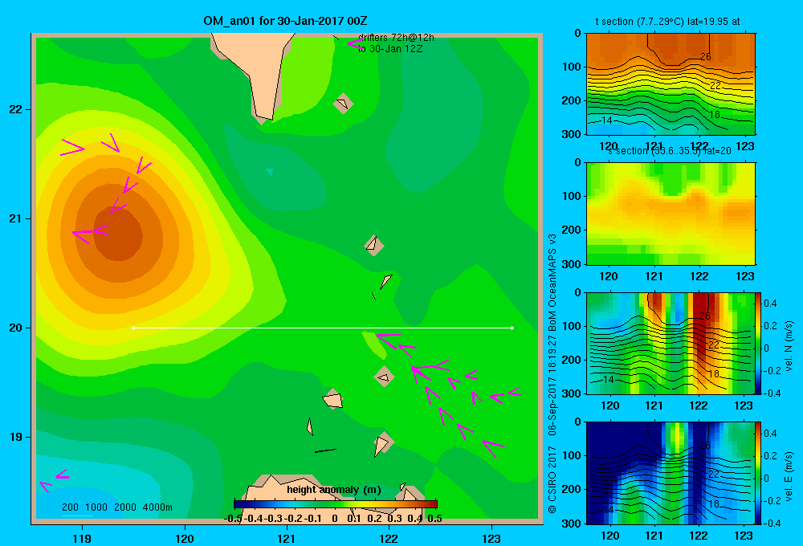Click the vel. E color scale bar

(759, 473)
